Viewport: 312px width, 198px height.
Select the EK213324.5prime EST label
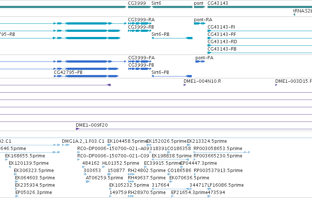tap(207, 141)
